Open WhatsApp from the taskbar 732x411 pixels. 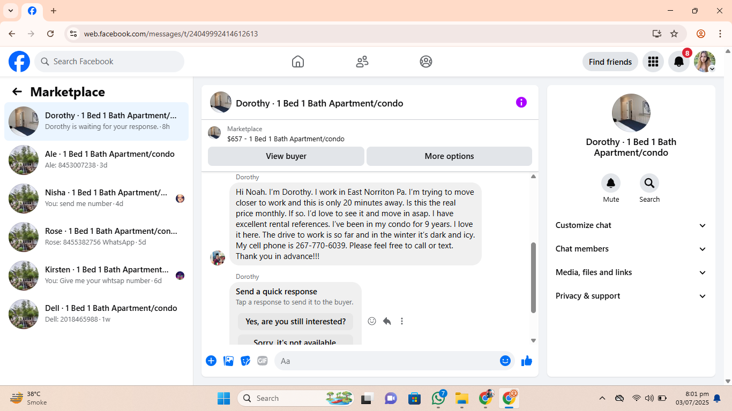(x=438, y=398)
